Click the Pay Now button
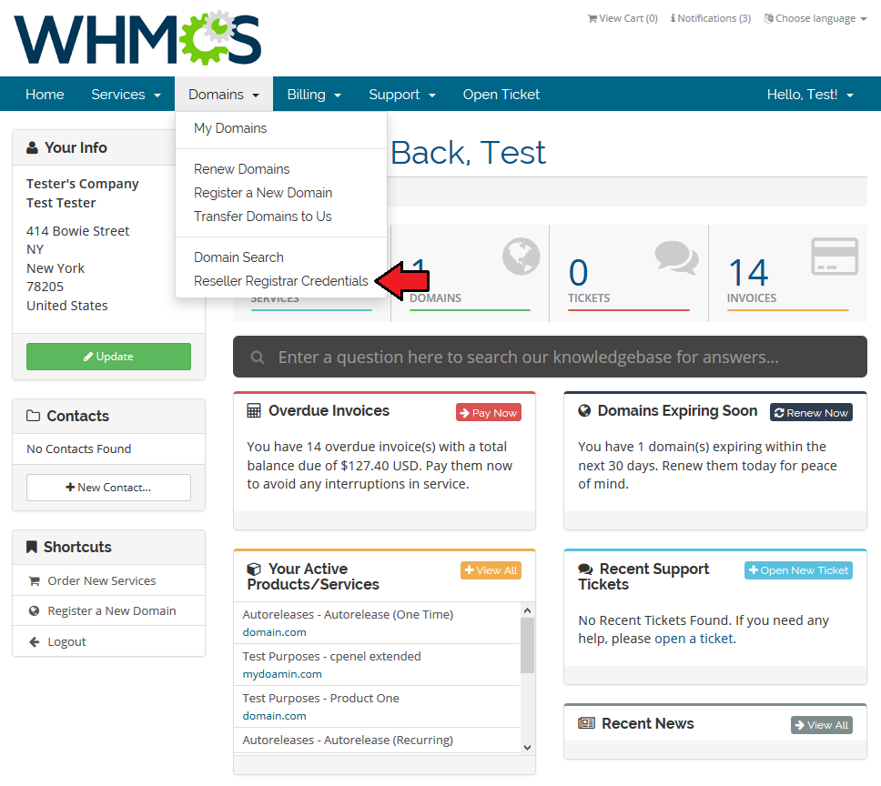The height and width of the screenshot is (786, 881). click(488, 413)
